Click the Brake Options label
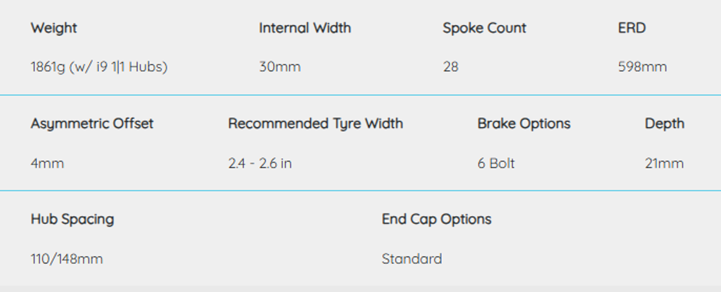Image resolution: width=721 pixels, height=292 pixels. [x=524, y=124]
